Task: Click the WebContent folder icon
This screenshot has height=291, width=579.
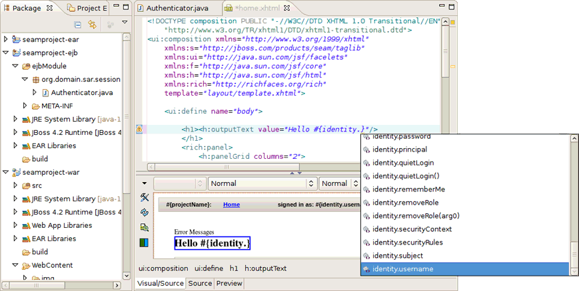Action: pos(26,265)
